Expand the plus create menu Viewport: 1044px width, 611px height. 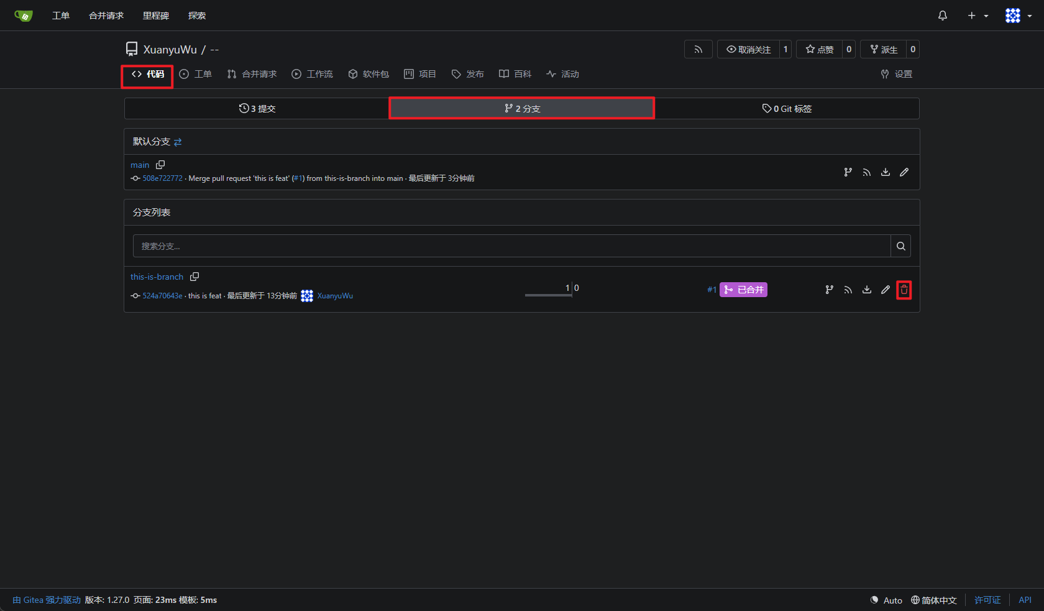(x=978, y=16)
